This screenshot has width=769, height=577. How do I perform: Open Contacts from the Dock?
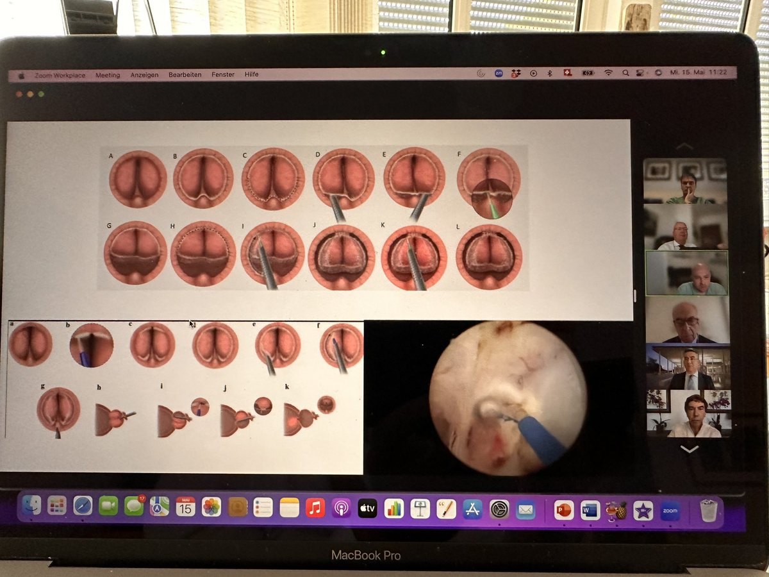pyautogui.click(x=238, y=507)
